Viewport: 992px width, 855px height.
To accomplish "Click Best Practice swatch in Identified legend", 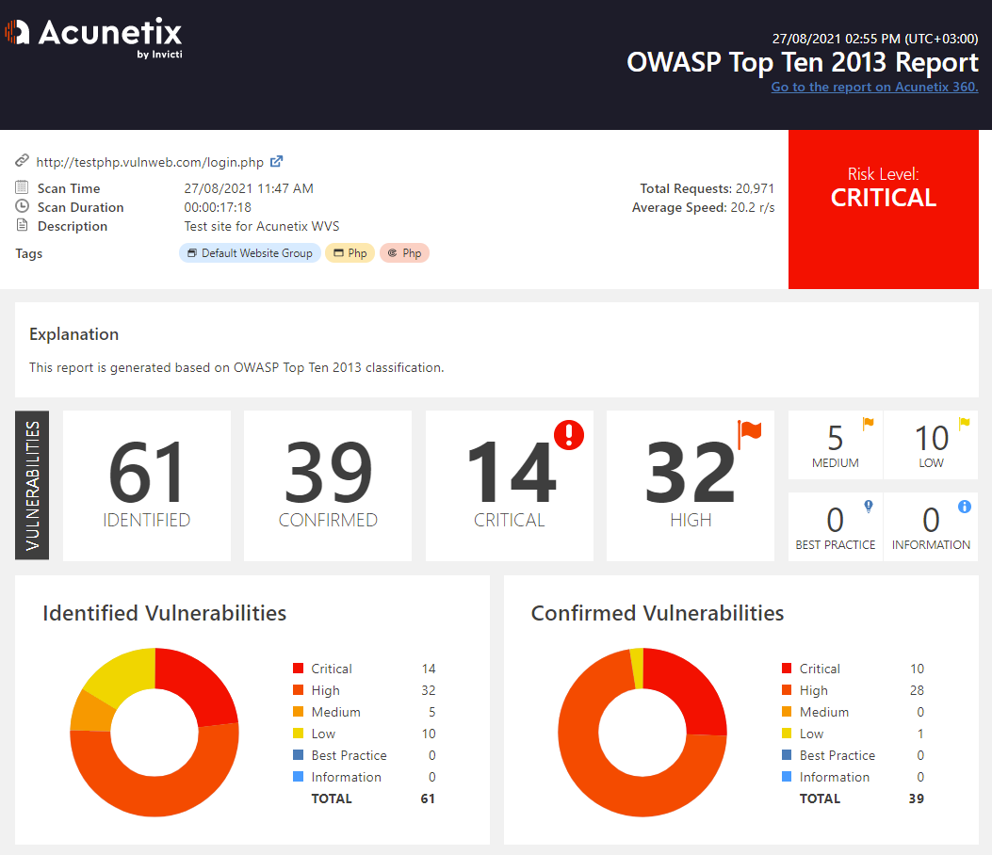I will (x=298, y=754).
